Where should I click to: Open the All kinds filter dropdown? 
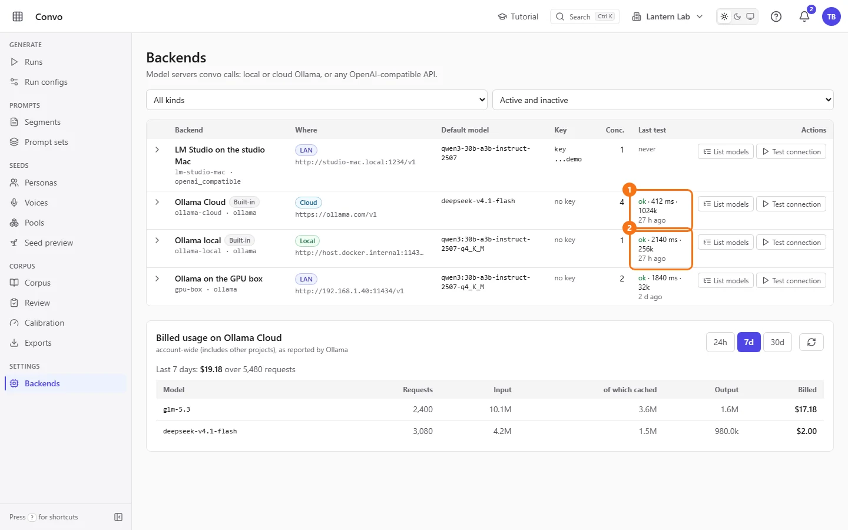[x=317, y=100]
